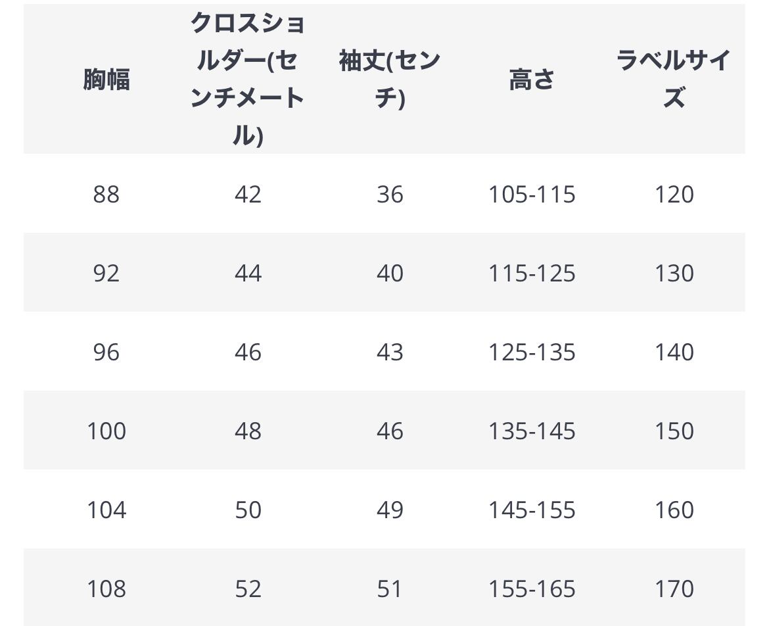Click chest width value 100

106,431
